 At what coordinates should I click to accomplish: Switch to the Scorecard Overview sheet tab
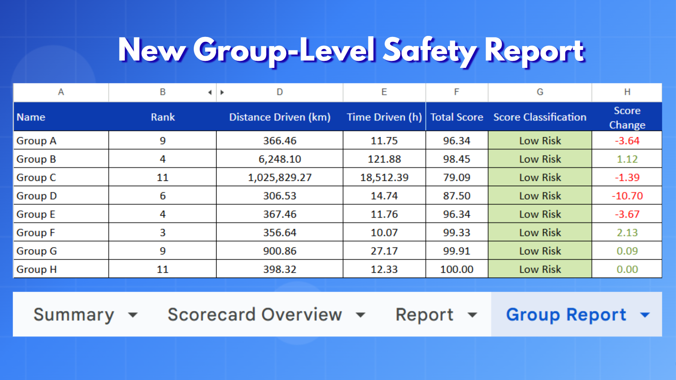point(255,315)
